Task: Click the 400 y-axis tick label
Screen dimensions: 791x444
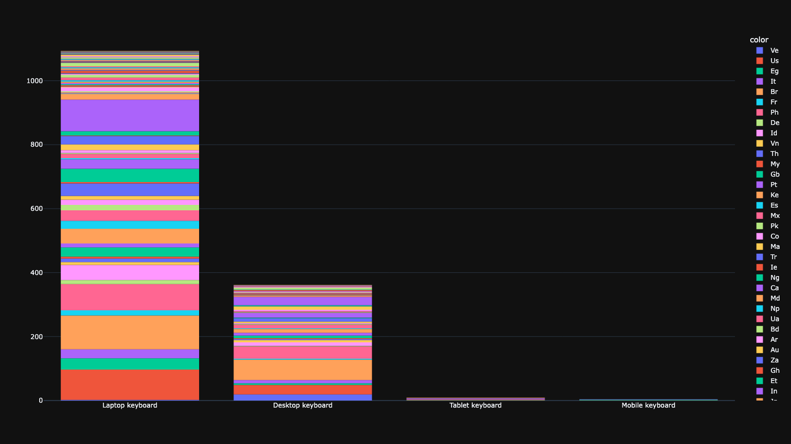Action: point(36,273)
